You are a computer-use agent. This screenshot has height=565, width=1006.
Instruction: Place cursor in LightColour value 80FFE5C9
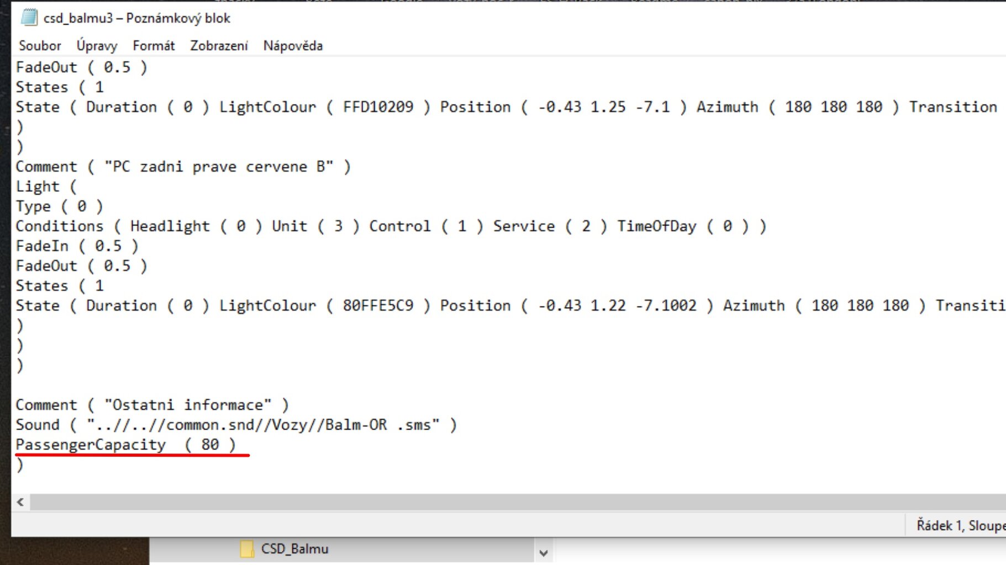point(378,306)
